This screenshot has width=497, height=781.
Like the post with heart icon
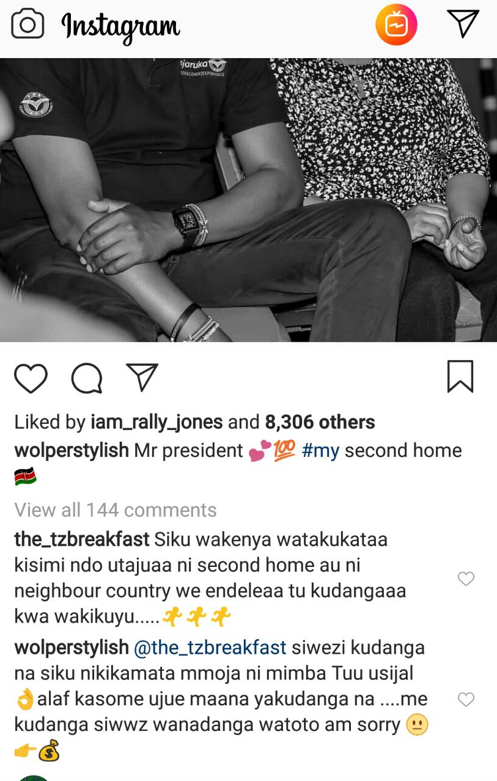point(31,378)
